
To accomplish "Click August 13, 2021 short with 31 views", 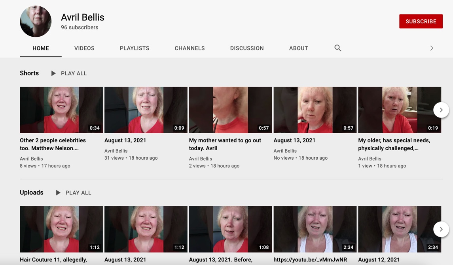I will pos(125,140).
